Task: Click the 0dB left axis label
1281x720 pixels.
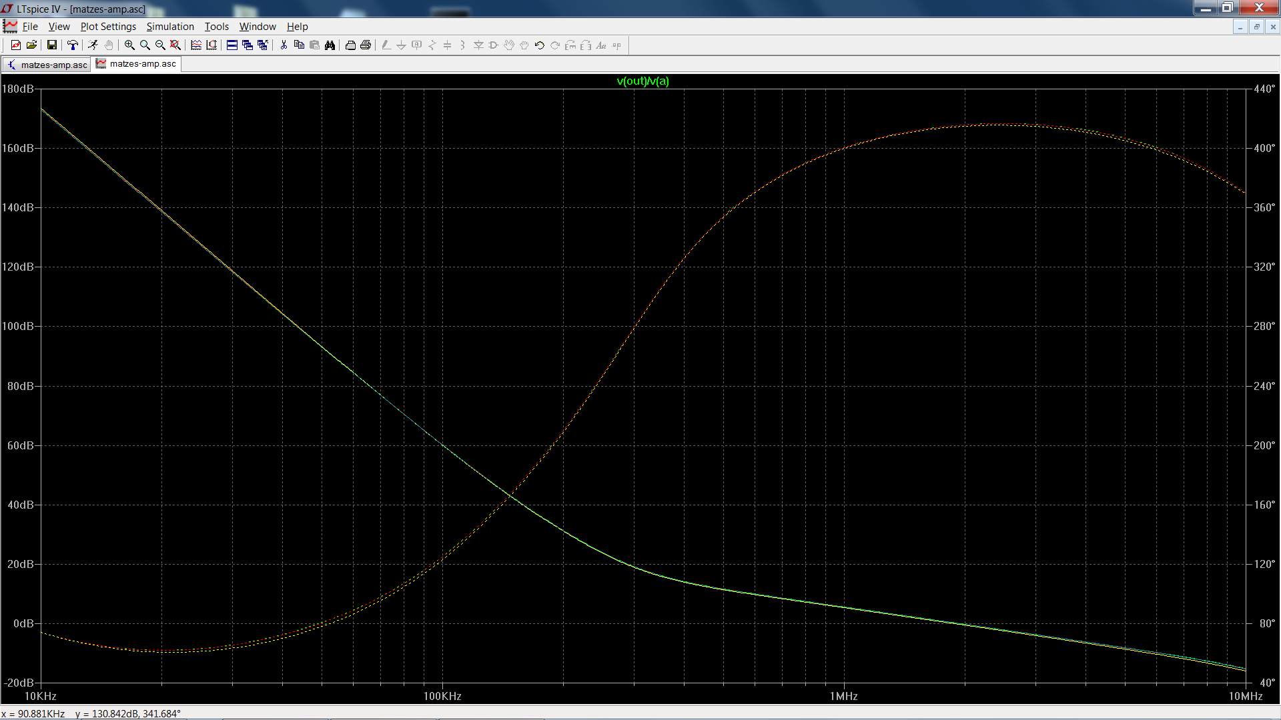Action: pyautogui.click(x=23, y=623)
